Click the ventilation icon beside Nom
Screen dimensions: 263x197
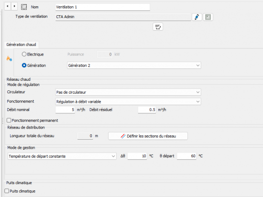click(x=24, y=7)
